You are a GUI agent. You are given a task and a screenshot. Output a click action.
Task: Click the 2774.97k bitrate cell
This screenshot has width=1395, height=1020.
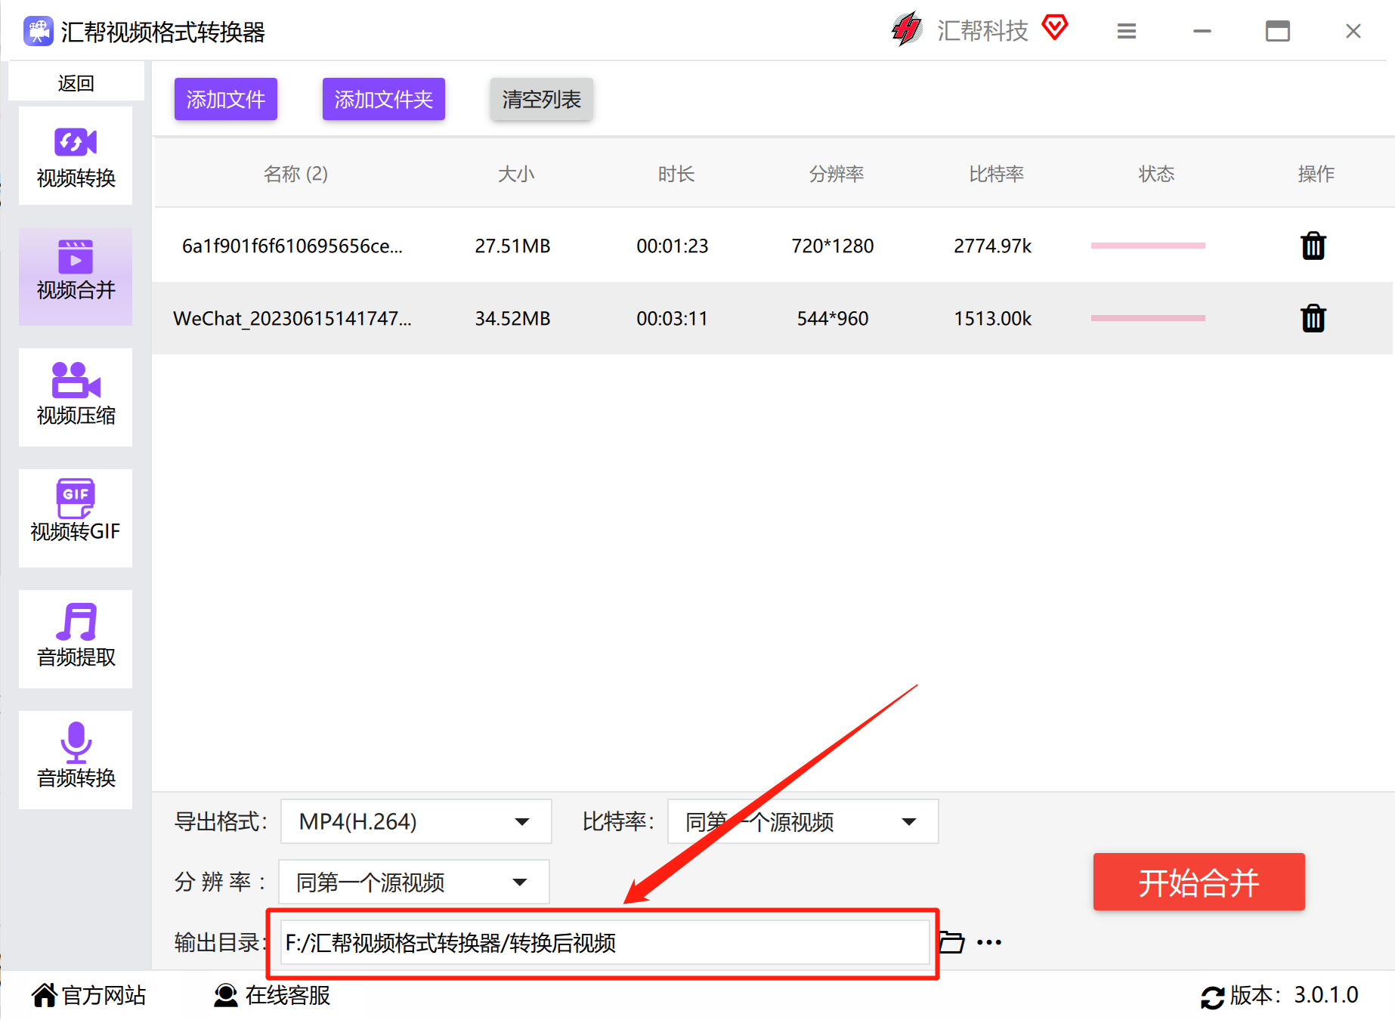[993, 246]
